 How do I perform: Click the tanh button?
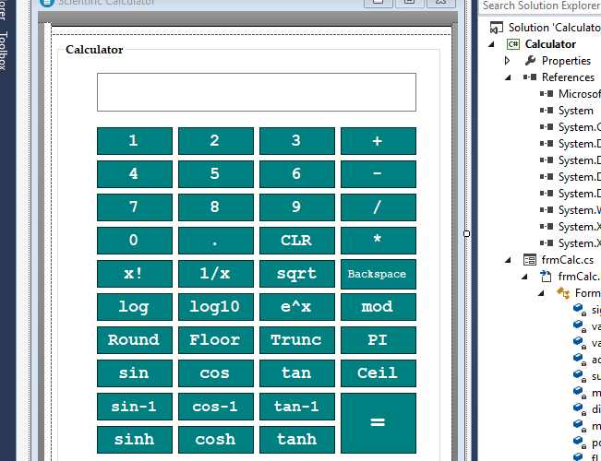297,440
